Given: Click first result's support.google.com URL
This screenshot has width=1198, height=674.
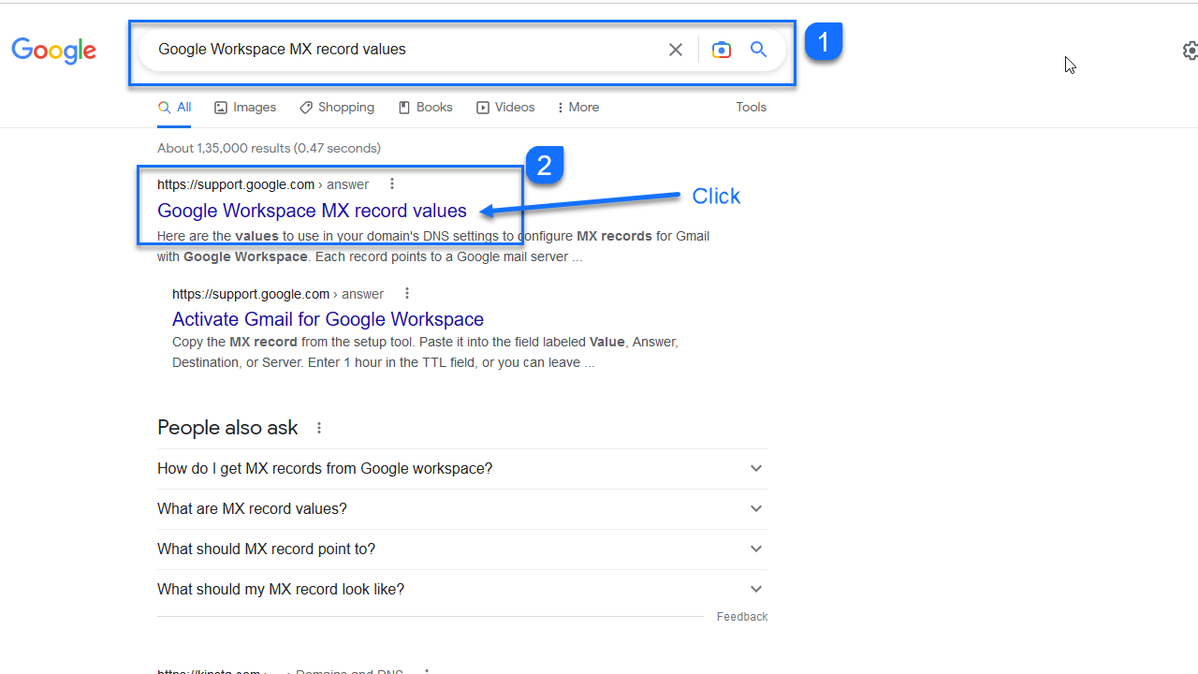Looking at the screenshot, I should coord(263,184).
